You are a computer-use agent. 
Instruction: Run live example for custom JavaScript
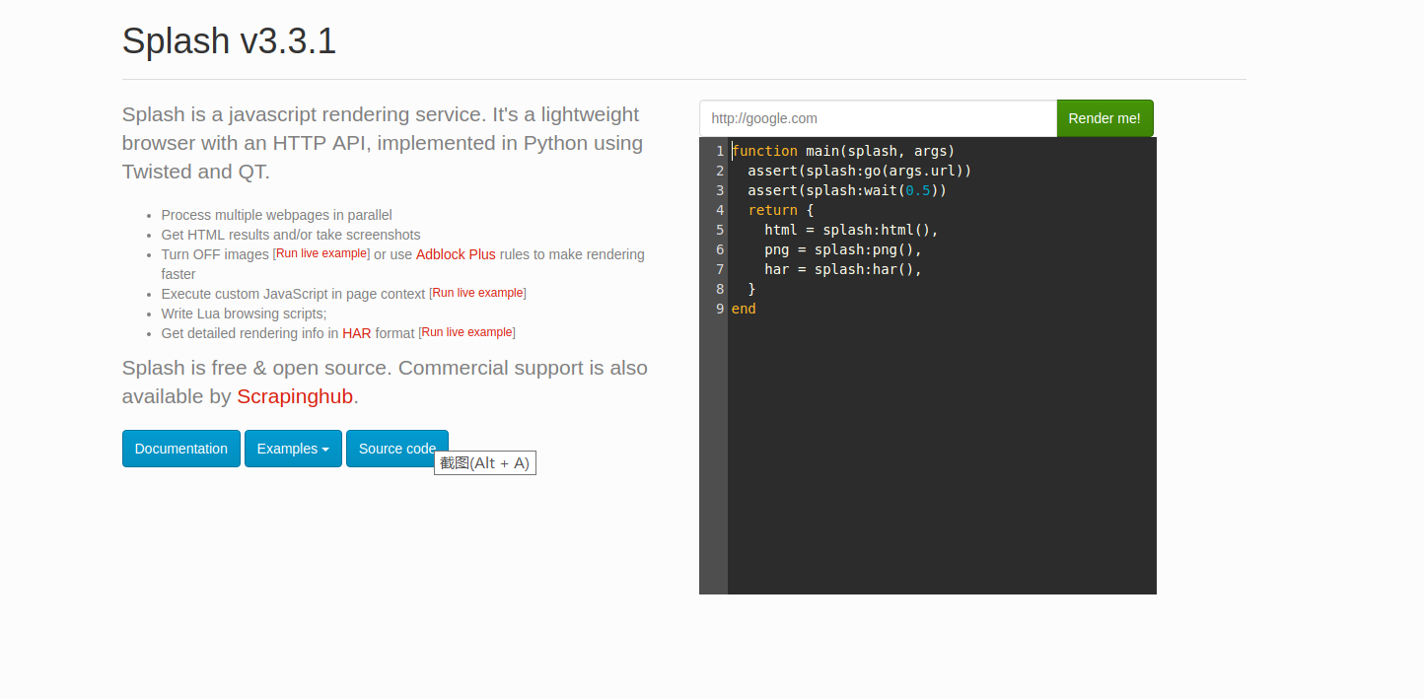pos(477,293)
